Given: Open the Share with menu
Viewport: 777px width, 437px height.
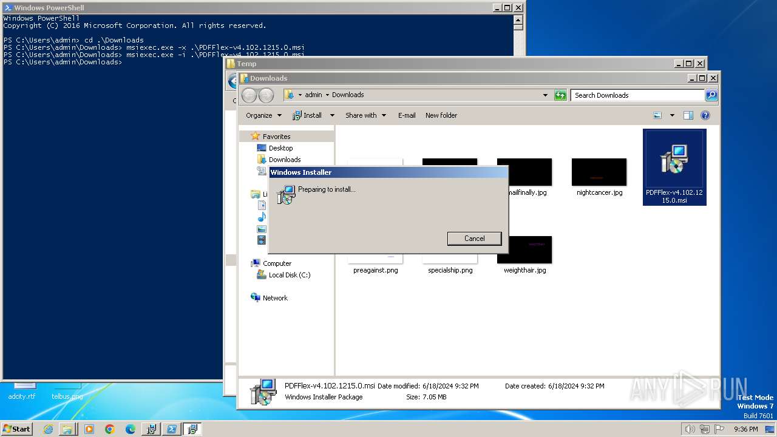Looking at the screenshot, I should (x=365, y=115).
